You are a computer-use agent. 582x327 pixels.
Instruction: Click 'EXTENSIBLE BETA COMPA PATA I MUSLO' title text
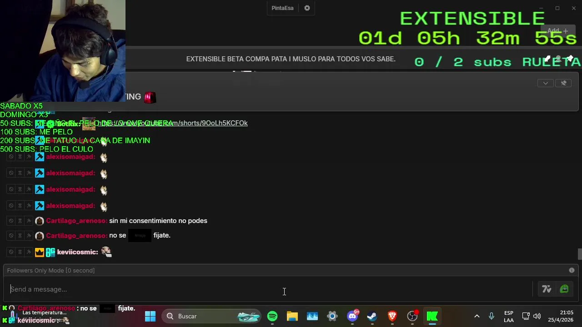click(x=291, y=59)
